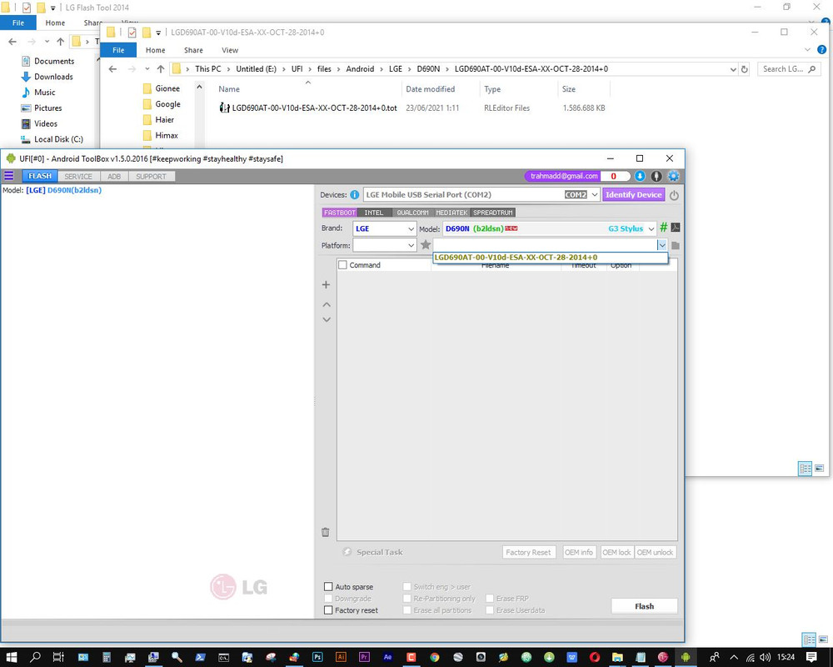Click the favorite star icon beside Platform
The image size is (833, 667).
426,244
